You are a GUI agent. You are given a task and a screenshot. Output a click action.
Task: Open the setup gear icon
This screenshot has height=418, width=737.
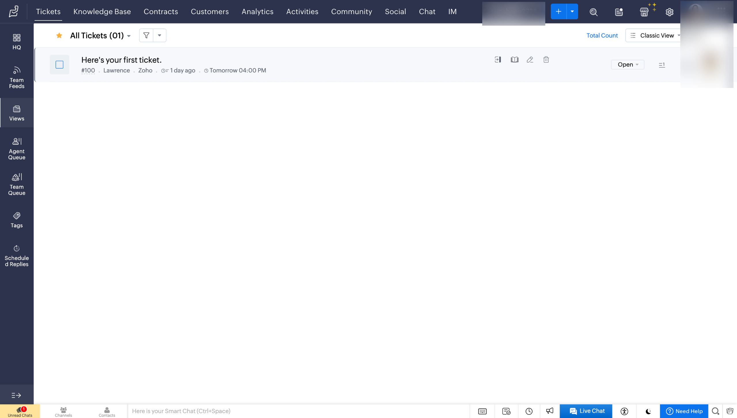pyautogui.click(x=669, y=12)
